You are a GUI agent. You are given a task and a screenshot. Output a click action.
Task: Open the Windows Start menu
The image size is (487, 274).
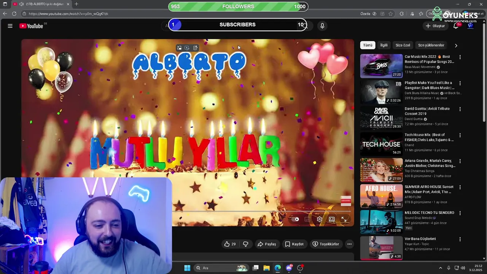(187, 268)
